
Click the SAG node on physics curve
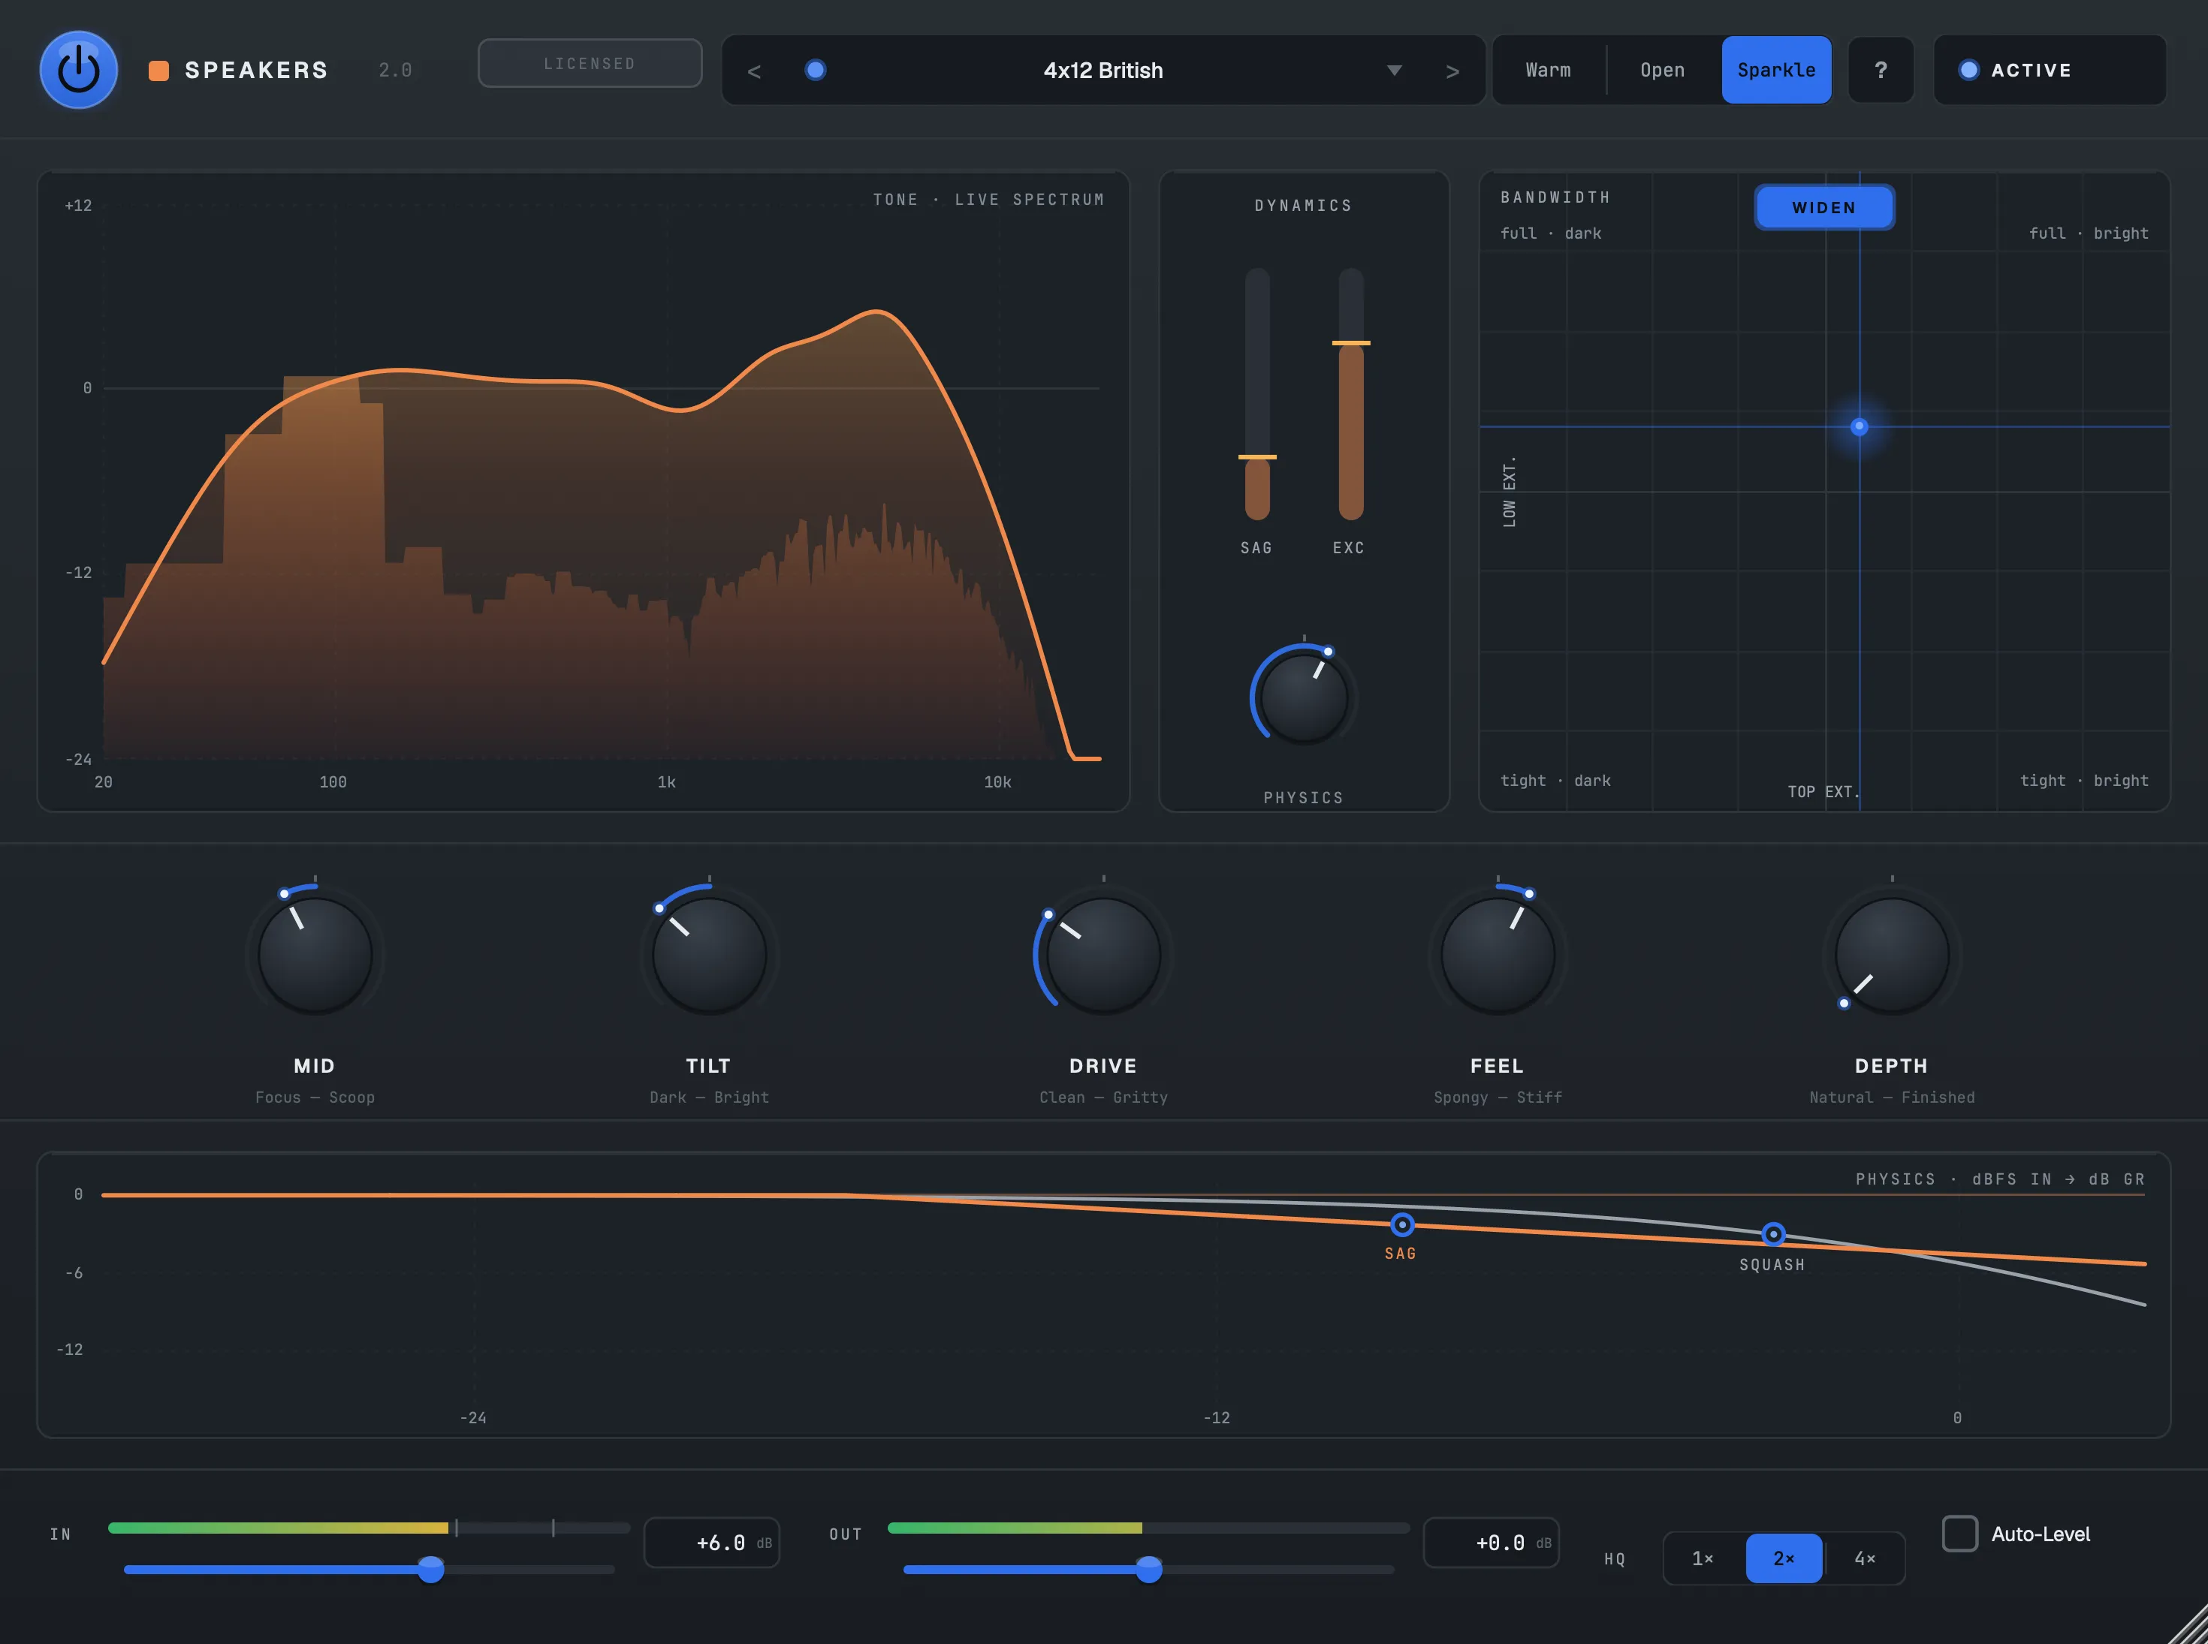coord(1401,1224)
